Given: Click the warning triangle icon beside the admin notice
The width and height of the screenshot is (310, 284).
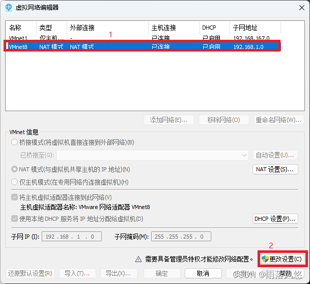Looking at the screenshot, I should [x=138, y=259].
